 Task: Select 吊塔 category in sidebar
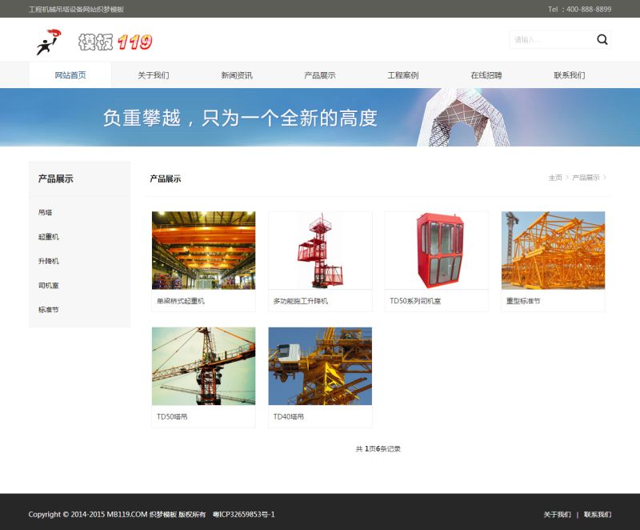coord(46,212)
